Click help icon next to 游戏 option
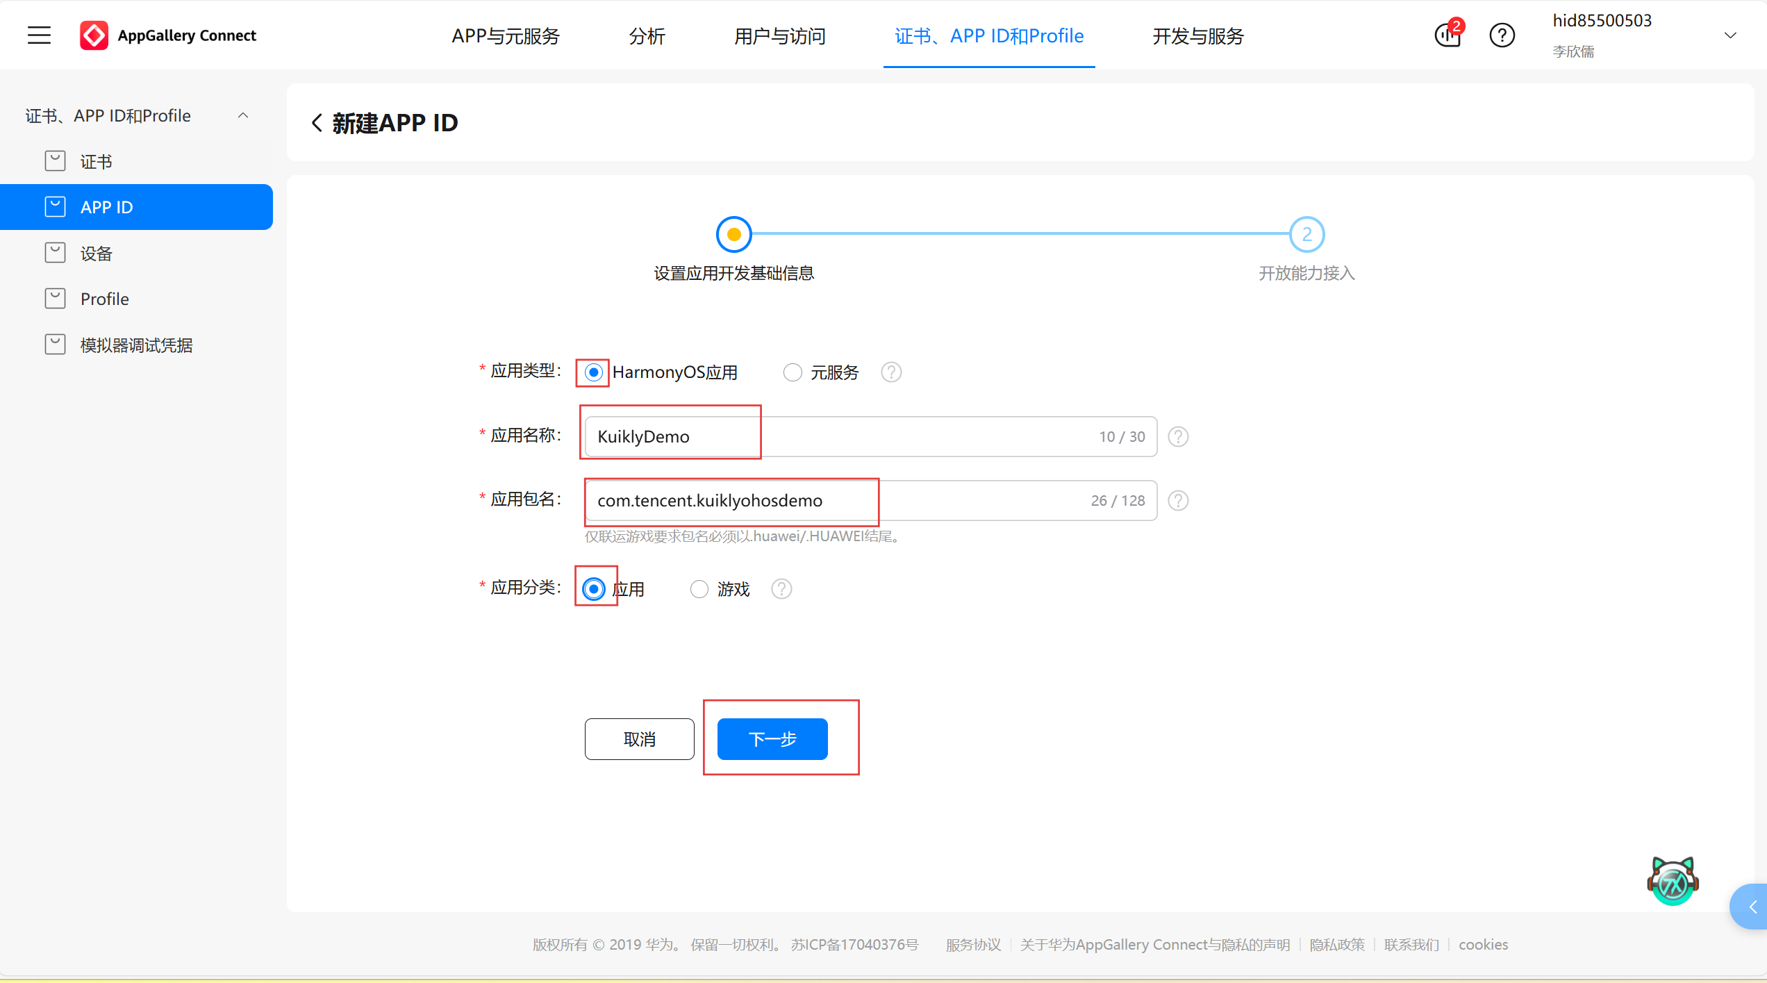Screen dimensions: 1767x983 781,589
